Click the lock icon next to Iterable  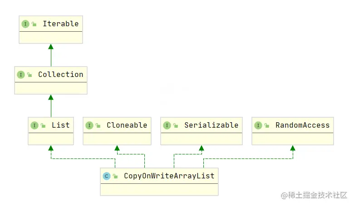34,24
